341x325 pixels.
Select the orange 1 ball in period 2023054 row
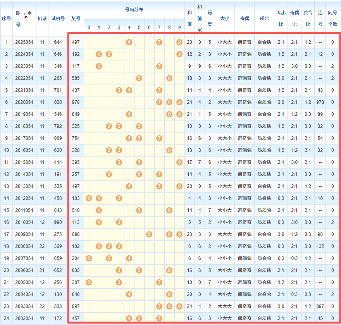click(99, 66)
